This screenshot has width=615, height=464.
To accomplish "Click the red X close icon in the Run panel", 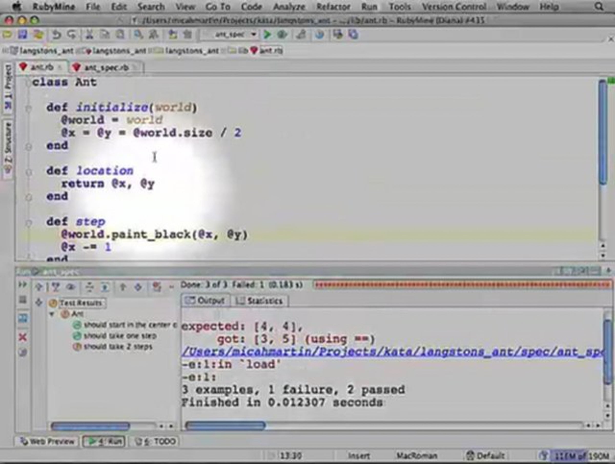I will (23, 337).
